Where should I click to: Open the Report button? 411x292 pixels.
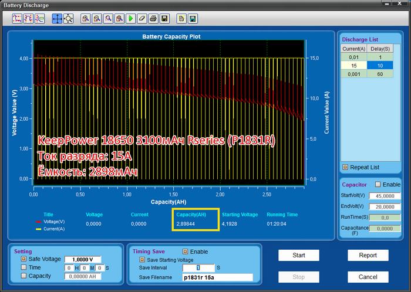[368, 255]
